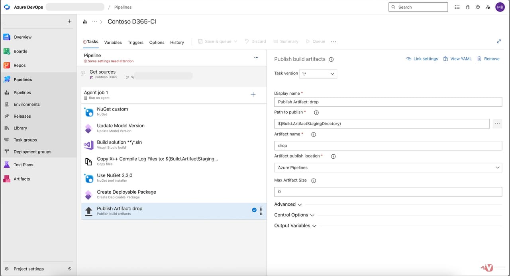
Task: Click the Artifacts sidebar icon
Action: [7, 179]
